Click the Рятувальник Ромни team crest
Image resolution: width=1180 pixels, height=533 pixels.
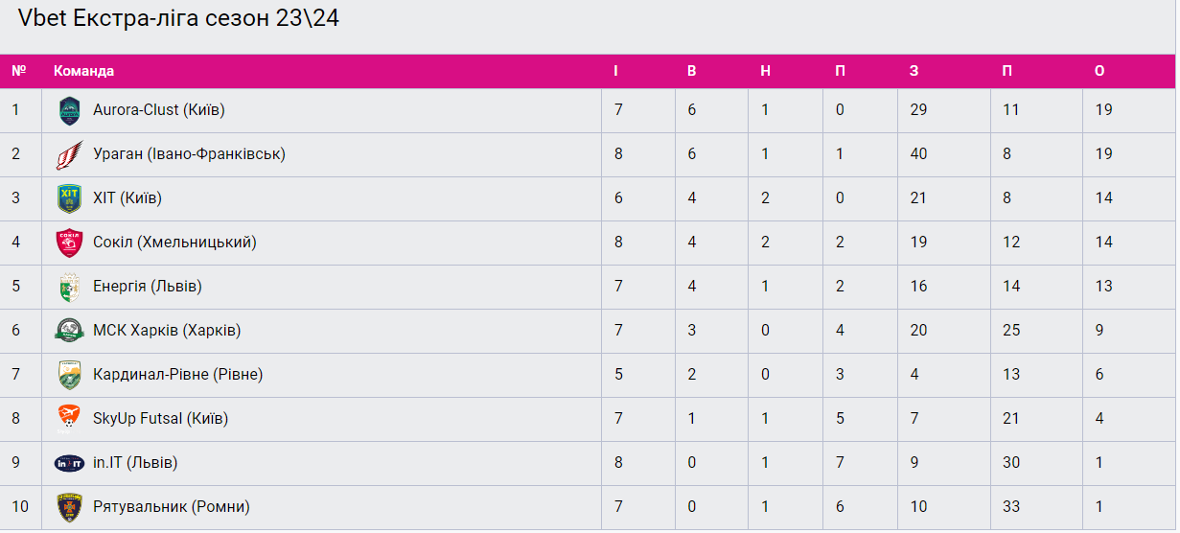(70, 508)
